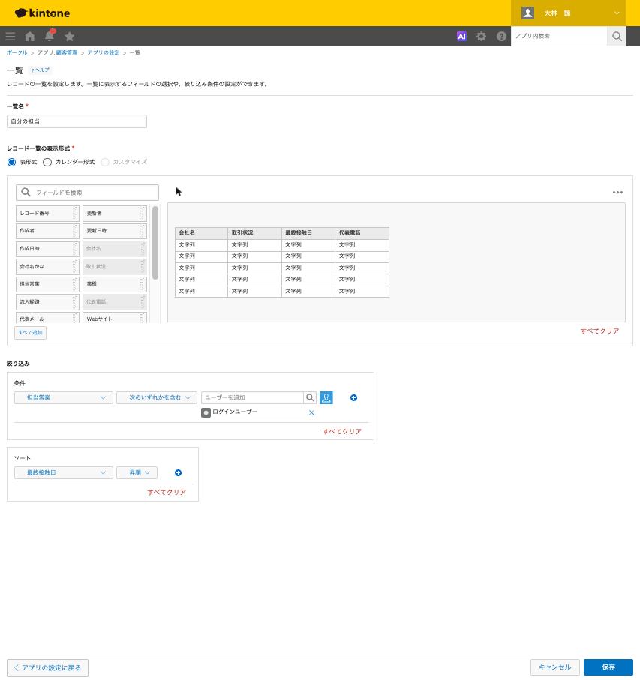Image resolution: width=640 pixels, height=680 pixels.
Task: Go to アプリの設定 breadcrumb
Action: tap(104, 52)
